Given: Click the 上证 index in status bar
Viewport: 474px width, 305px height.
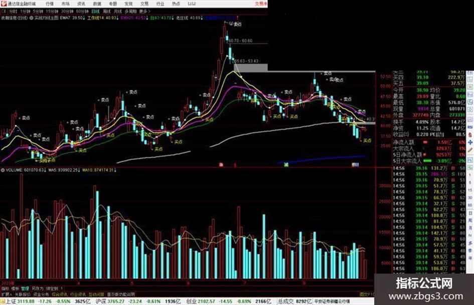Looking at the screenshot, I should point(11,301).
